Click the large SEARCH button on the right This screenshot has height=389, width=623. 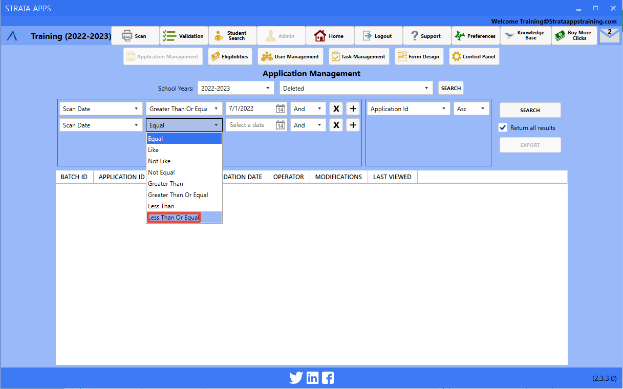tap(530, 110)
